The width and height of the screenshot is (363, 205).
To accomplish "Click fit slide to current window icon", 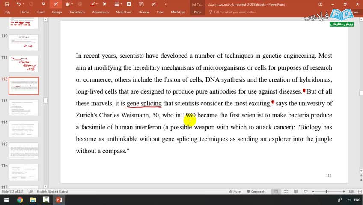I will [360, 192].
